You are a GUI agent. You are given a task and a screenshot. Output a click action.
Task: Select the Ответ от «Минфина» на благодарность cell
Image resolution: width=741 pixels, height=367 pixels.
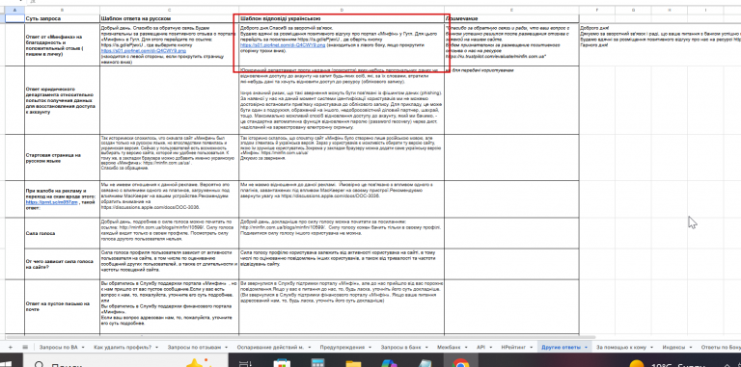point(62,45)
